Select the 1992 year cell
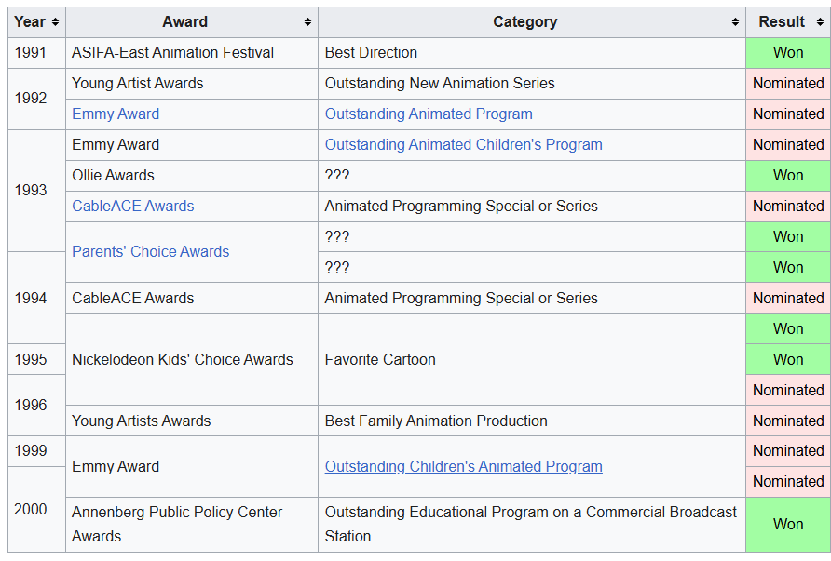The height and width of the screenshot is (561, 831). coord(36,99)
